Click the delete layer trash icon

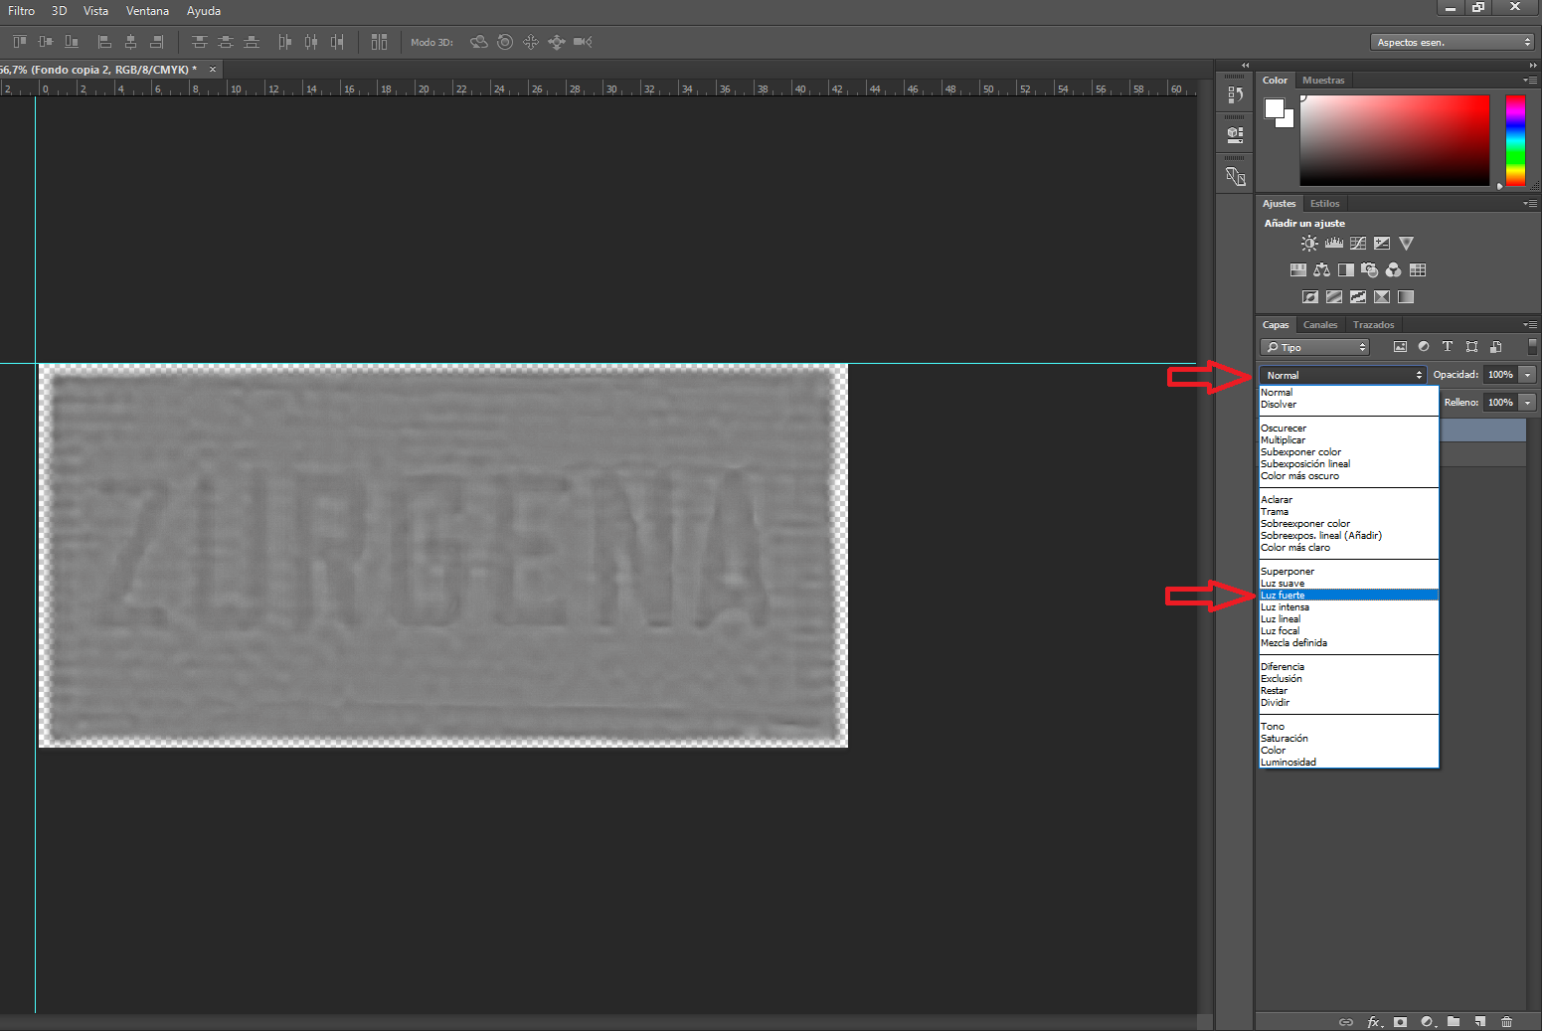coord(1507,1021)
